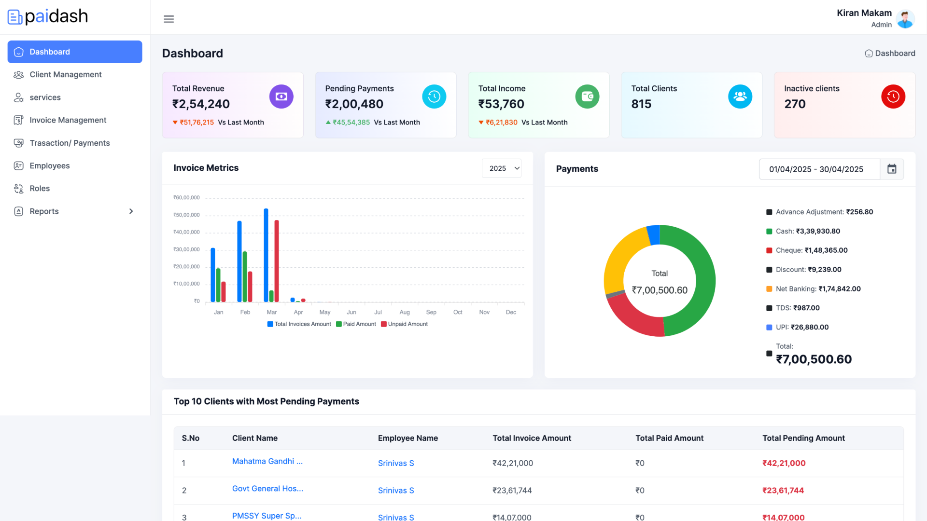This screenshot has width=927, height=521.
Task: Click the Roles sidebar icon
Action: pyautogui.click(x=19, y=189)
